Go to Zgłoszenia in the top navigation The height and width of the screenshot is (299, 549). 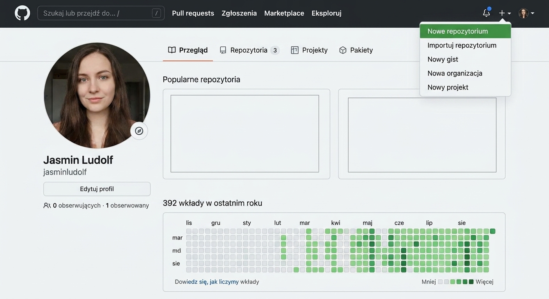pyautogui.click(x=239, y=13)
